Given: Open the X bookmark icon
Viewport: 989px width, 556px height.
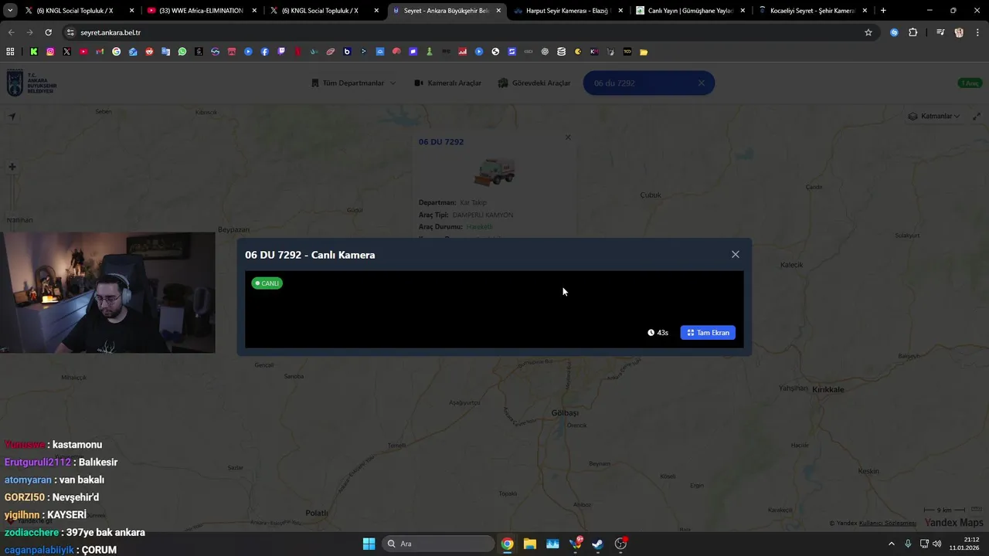Looking at the screenshot, I should pos(66,52).
